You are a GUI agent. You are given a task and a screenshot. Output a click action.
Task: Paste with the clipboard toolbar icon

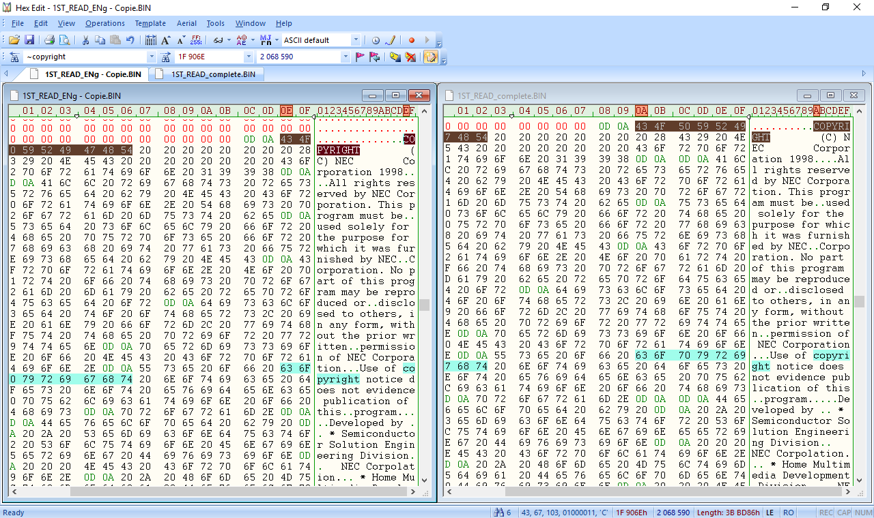tap(115, 40)
